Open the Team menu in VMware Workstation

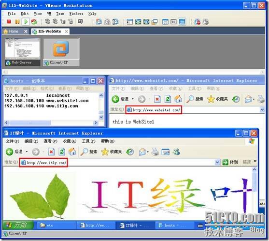(60, 14)
